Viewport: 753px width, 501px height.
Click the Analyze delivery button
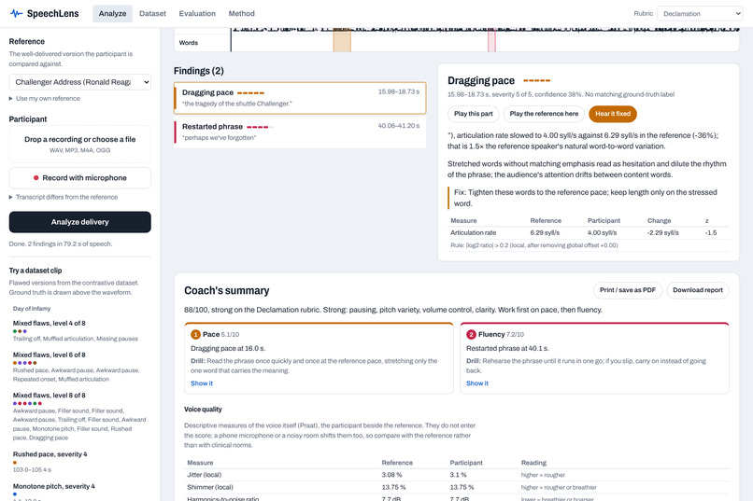[80, 222]
